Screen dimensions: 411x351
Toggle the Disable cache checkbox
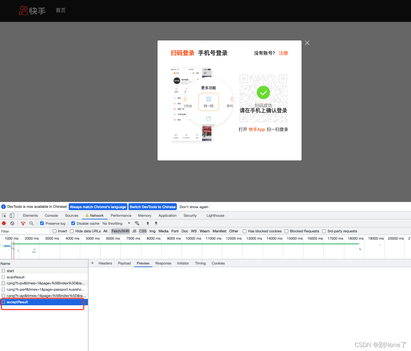pyautogui.click(x=73, y=223)
